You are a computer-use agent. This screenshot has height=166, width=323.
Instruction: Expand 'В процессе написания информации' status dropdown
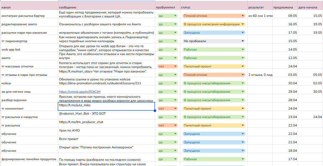click(x=243, y=24)
